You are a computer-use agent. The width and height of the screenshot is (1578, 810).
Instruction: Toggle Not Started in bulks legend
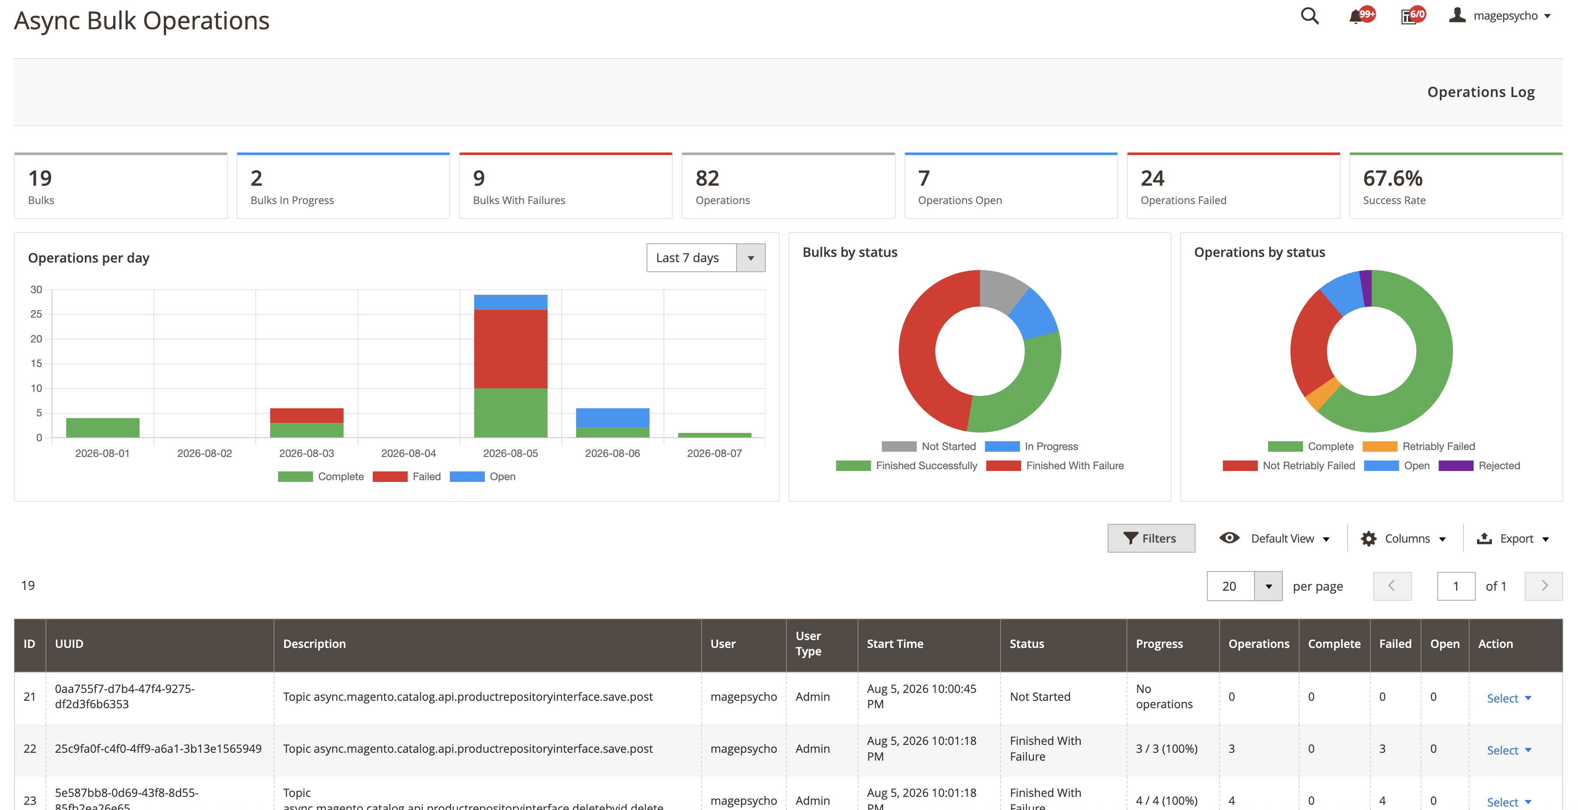pos(929,447)
